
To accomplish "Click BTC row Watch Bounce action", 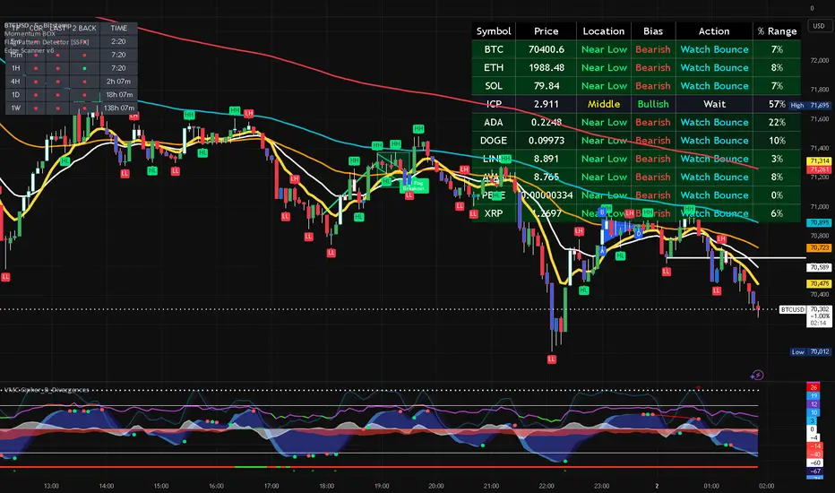I will coord(714,49).
